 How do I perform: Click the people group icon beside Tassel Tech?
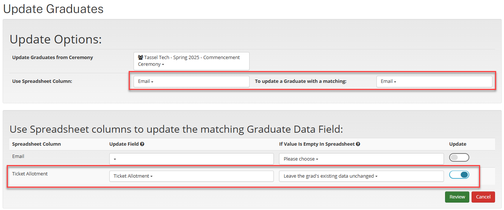141,58
